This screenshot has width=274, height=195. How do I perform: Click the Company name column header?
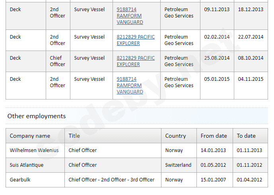pyautogui.click(x=30, y=136)
